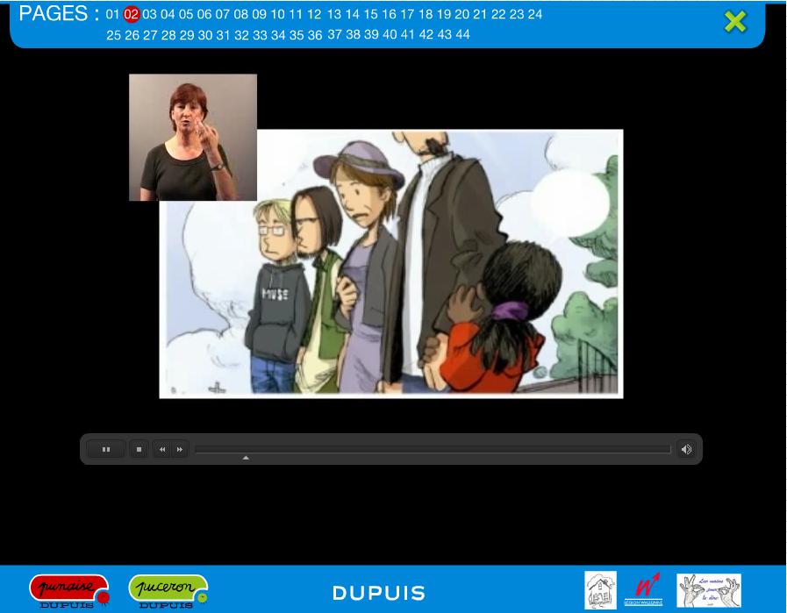
Task: Click the DUPUIS publisher link
Action: point(379,594)
